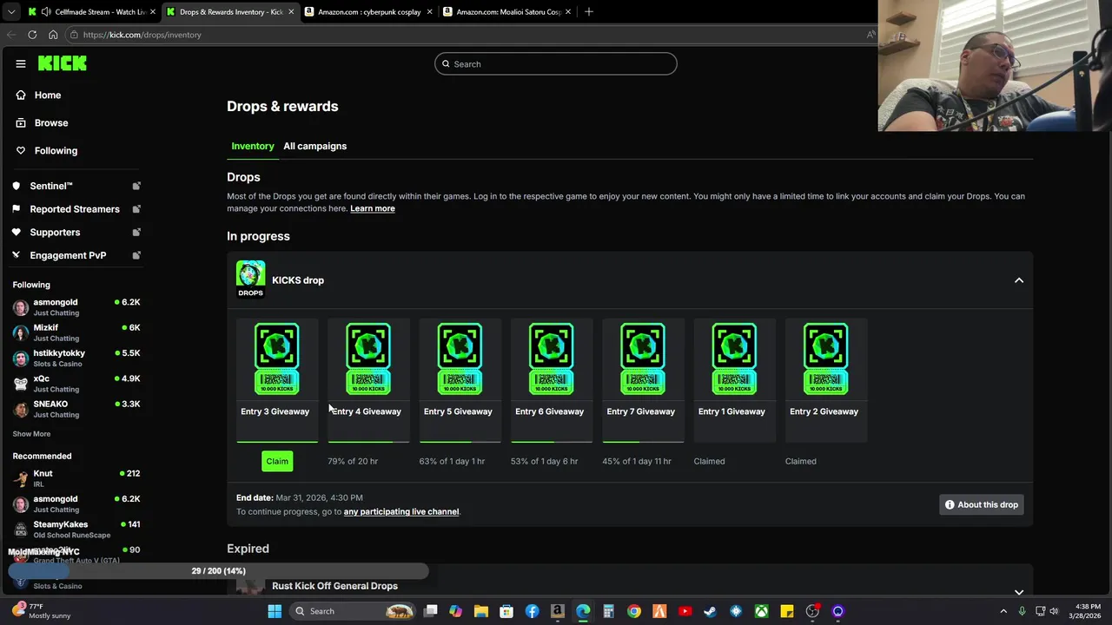Click the KICK logo
Screen dimensions: 1112x625
tap(63, 63)
